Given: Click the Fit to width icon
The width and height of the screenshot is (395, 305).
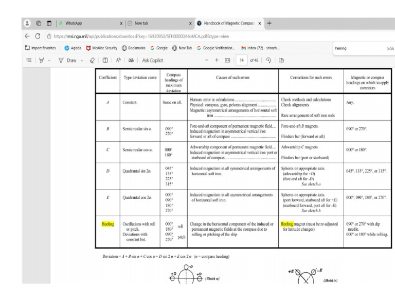Looking at the screenshot, I should [227, 60].
